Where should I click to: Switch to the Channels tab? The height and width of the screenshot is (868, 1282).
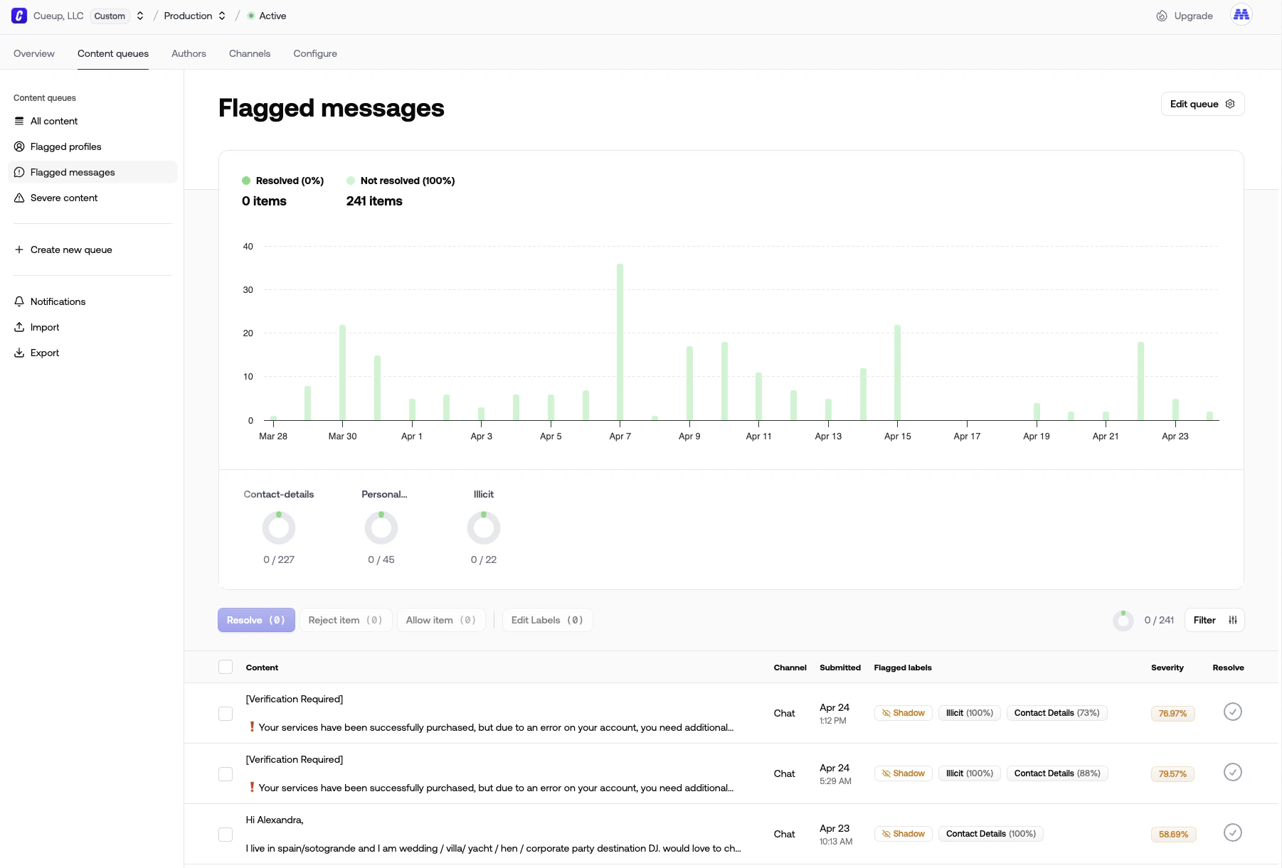point(250,53)
